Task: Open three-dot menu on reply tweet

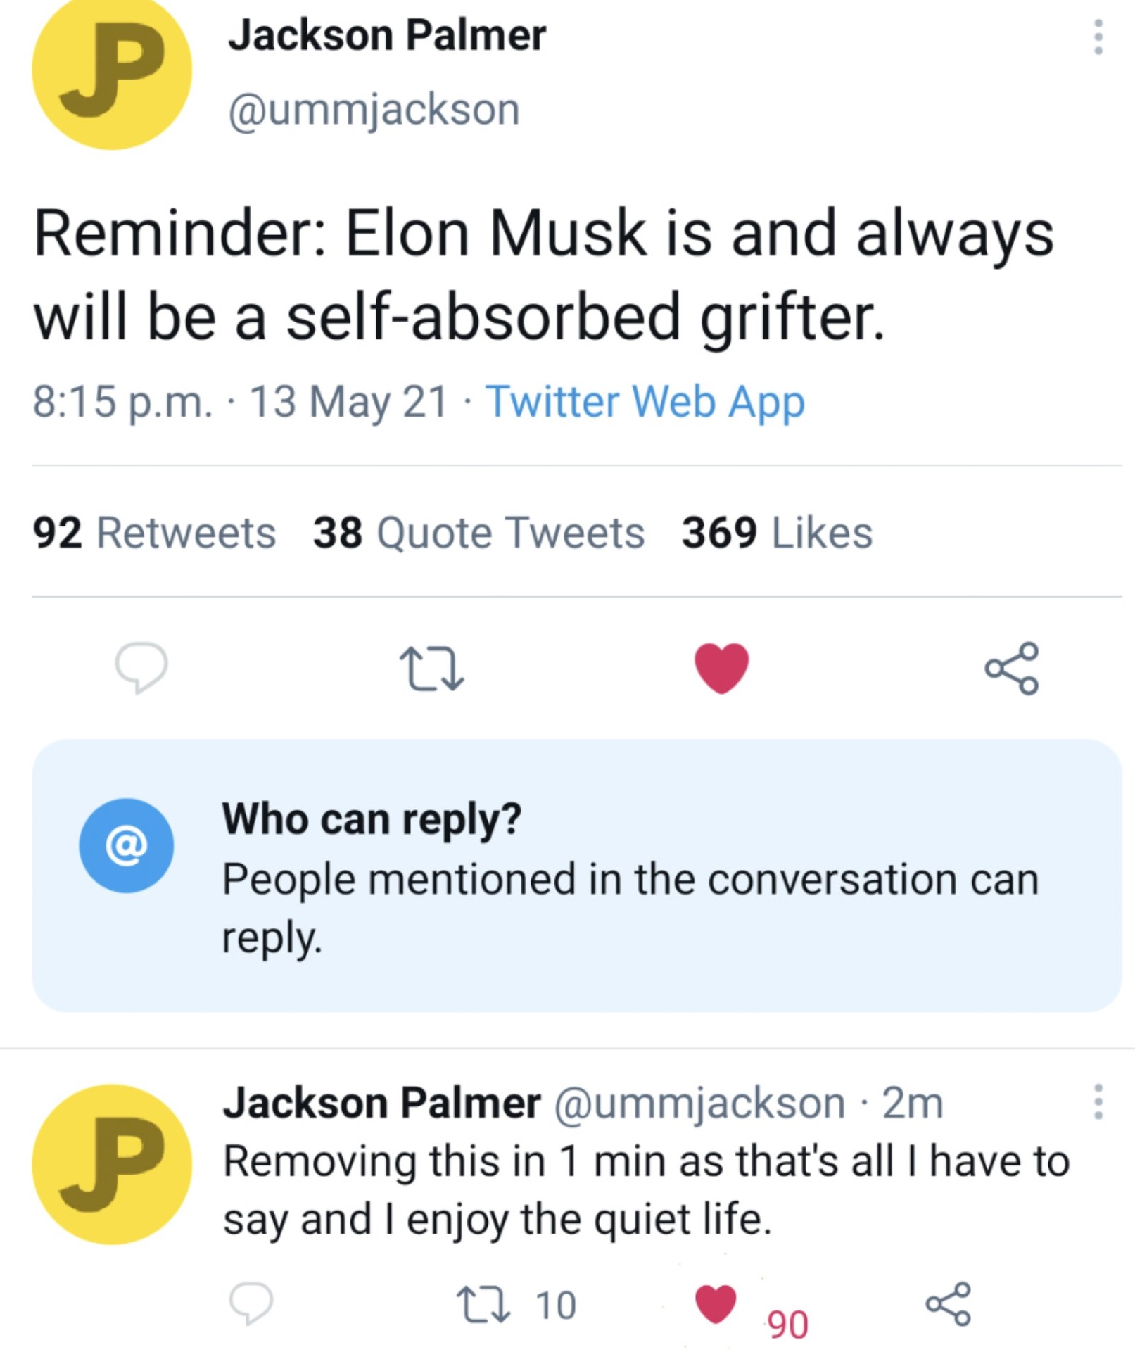Action: 1098,1101
